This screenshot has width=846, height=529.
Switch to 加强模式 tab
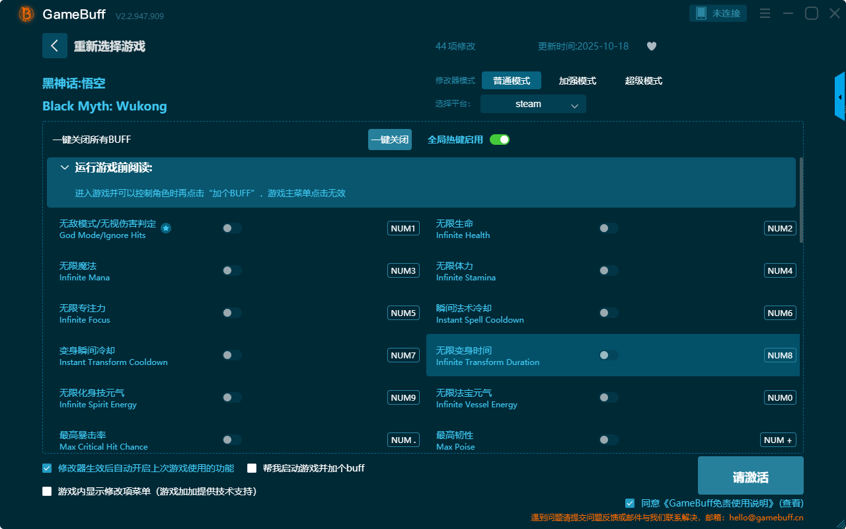(x=577, y=81)
